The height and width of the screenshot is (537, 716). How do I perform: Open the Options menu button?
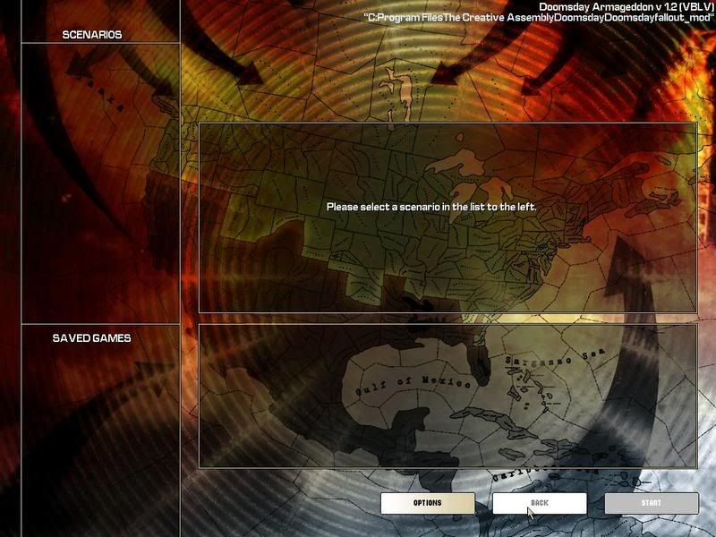tap(428, 503)
